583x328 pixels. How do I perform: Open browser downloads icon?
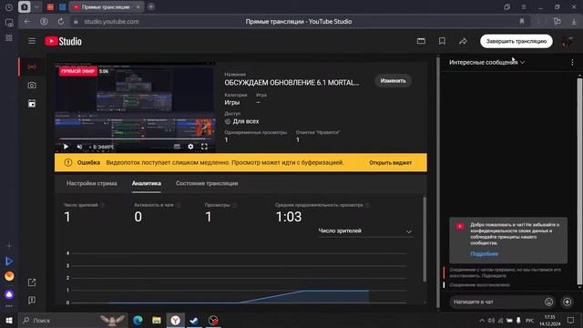coord(574,22)
